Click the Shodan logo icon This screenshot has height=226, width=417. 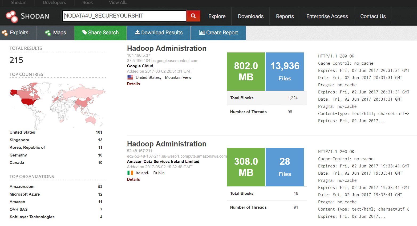point(12,17)
